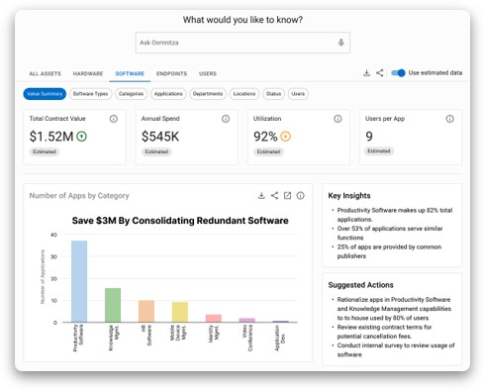Click the download icon beside share in tab bar
Screen dimensions: 485x391
366,73
